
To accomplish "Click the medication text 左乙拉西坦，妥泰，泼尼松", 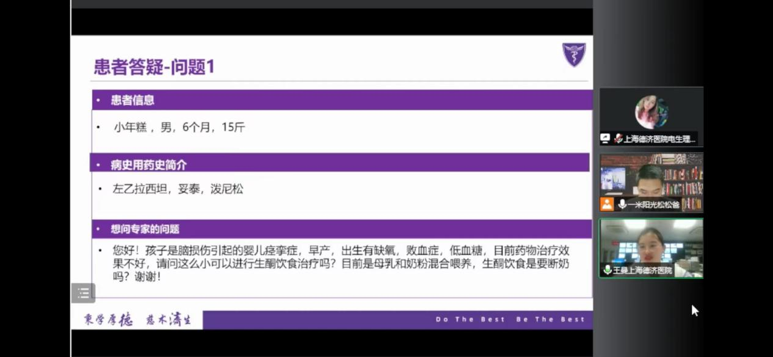I will tap(177, 189).
